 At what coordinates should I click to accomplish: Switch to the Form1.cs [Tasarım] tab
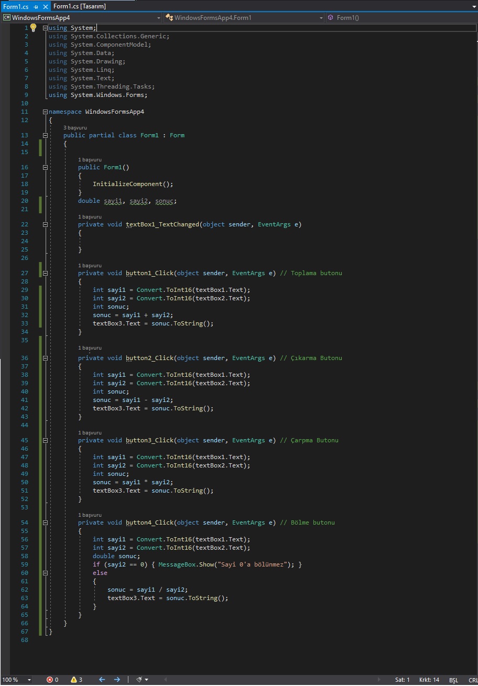point(80,6)
